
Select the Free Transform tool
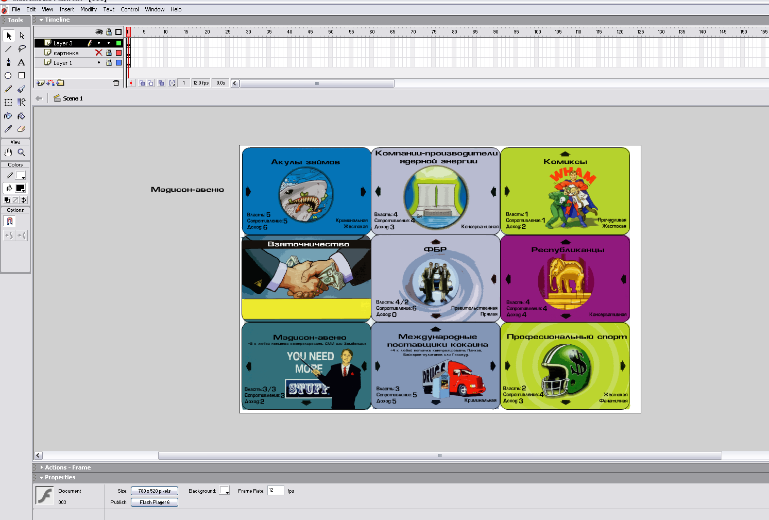9,103
